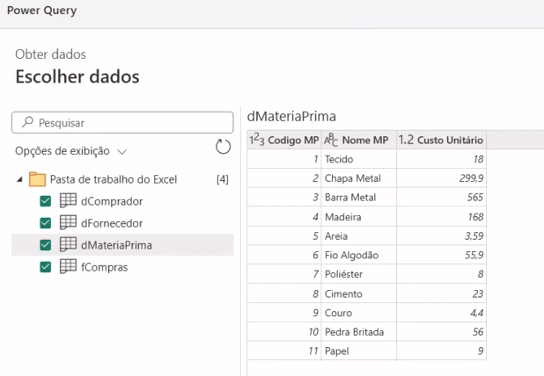Click the Pedra Britada cell
The height and width of the screenshot is (376, 544).
pyautogui.click(x=359, y=332)
